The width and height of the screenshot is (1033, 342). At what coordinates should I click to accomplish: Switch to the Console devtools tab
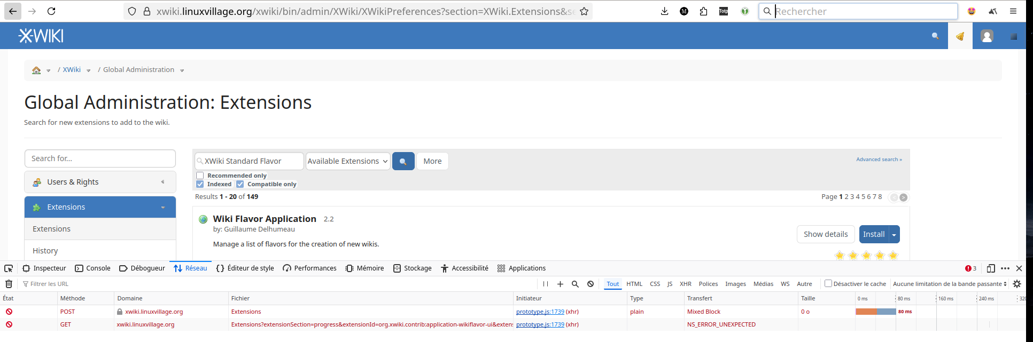pyautogui.click(x=93, y=268)
